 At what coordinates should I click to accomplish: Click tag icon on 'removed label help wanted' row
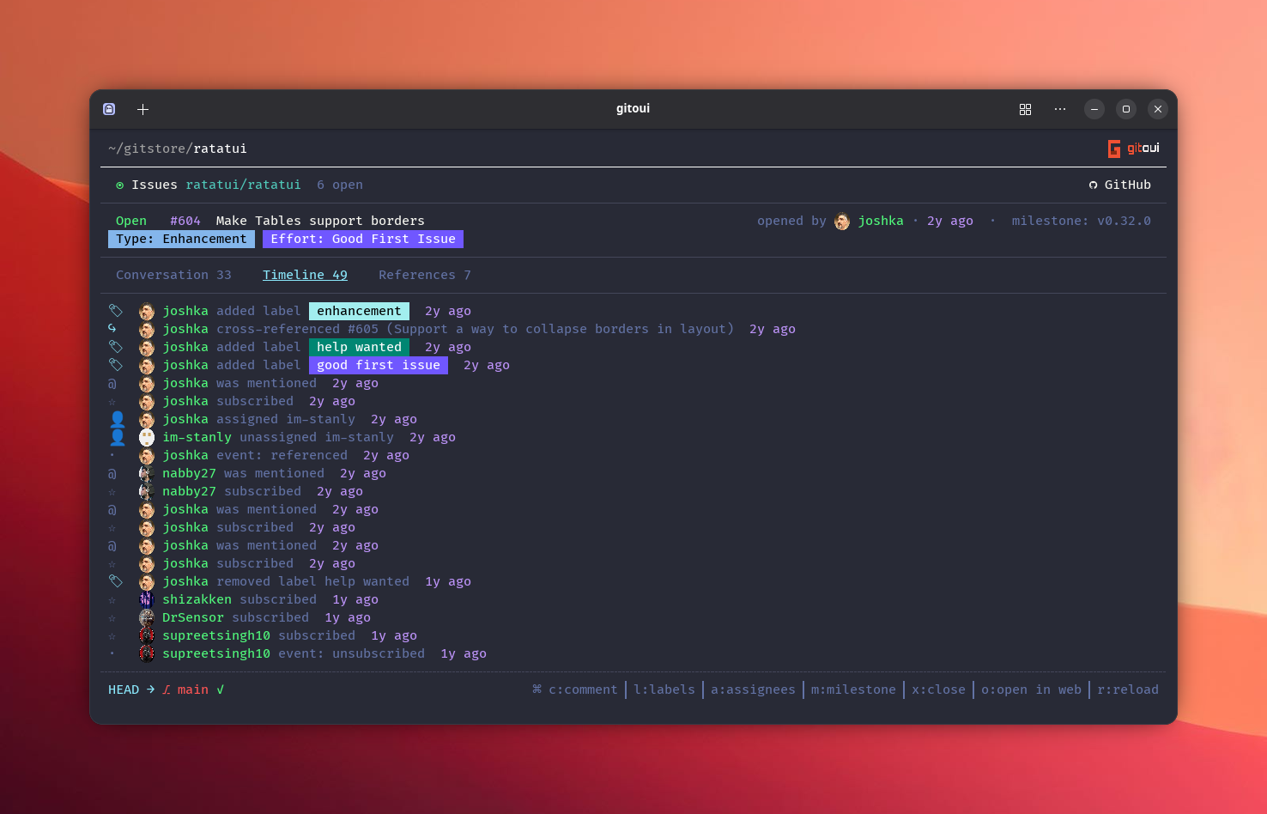point(116,581)
